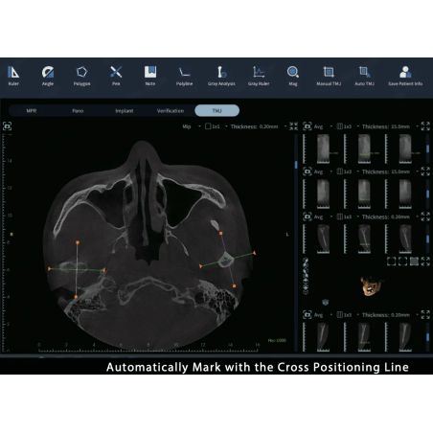Maximize the 3D model panel
This screenshot has height=433, width=433.
[x=425, y=262]
